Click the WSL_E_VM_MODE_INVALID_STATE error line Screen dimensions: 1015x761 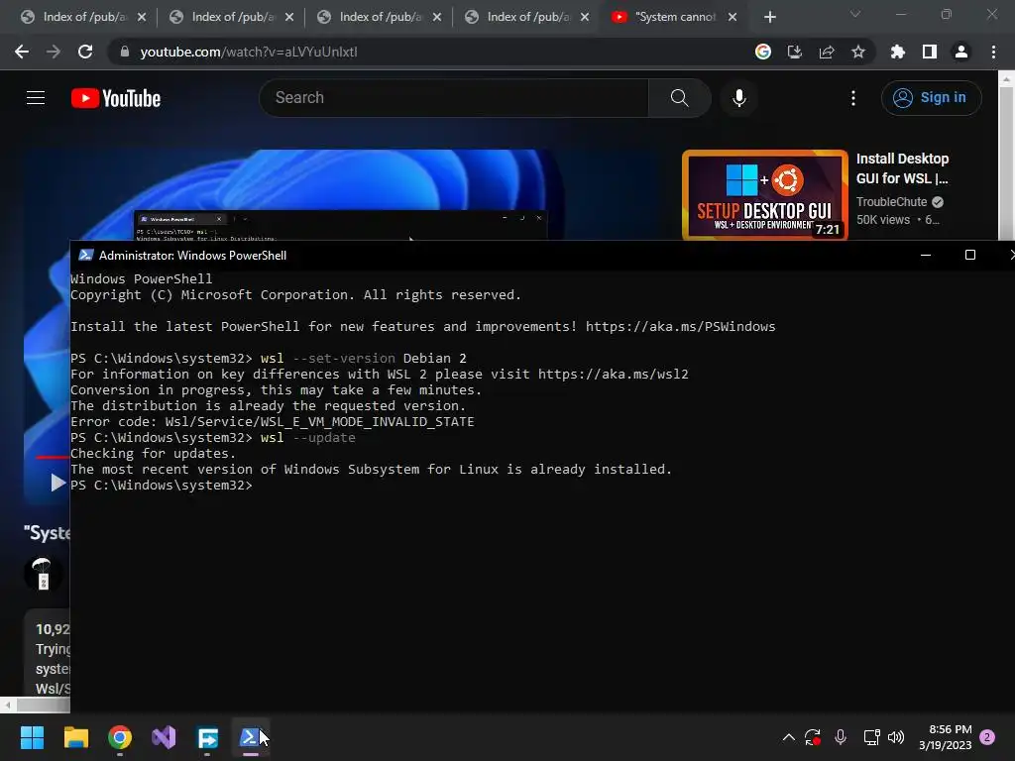point(272,422)
